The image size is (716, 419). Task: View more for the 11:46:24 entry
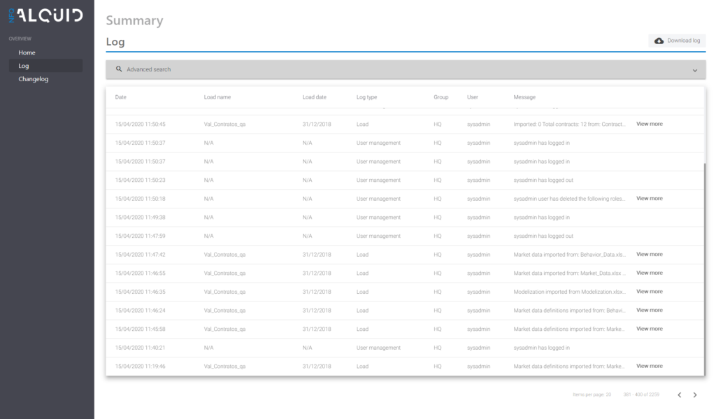(x=650, y=311)
